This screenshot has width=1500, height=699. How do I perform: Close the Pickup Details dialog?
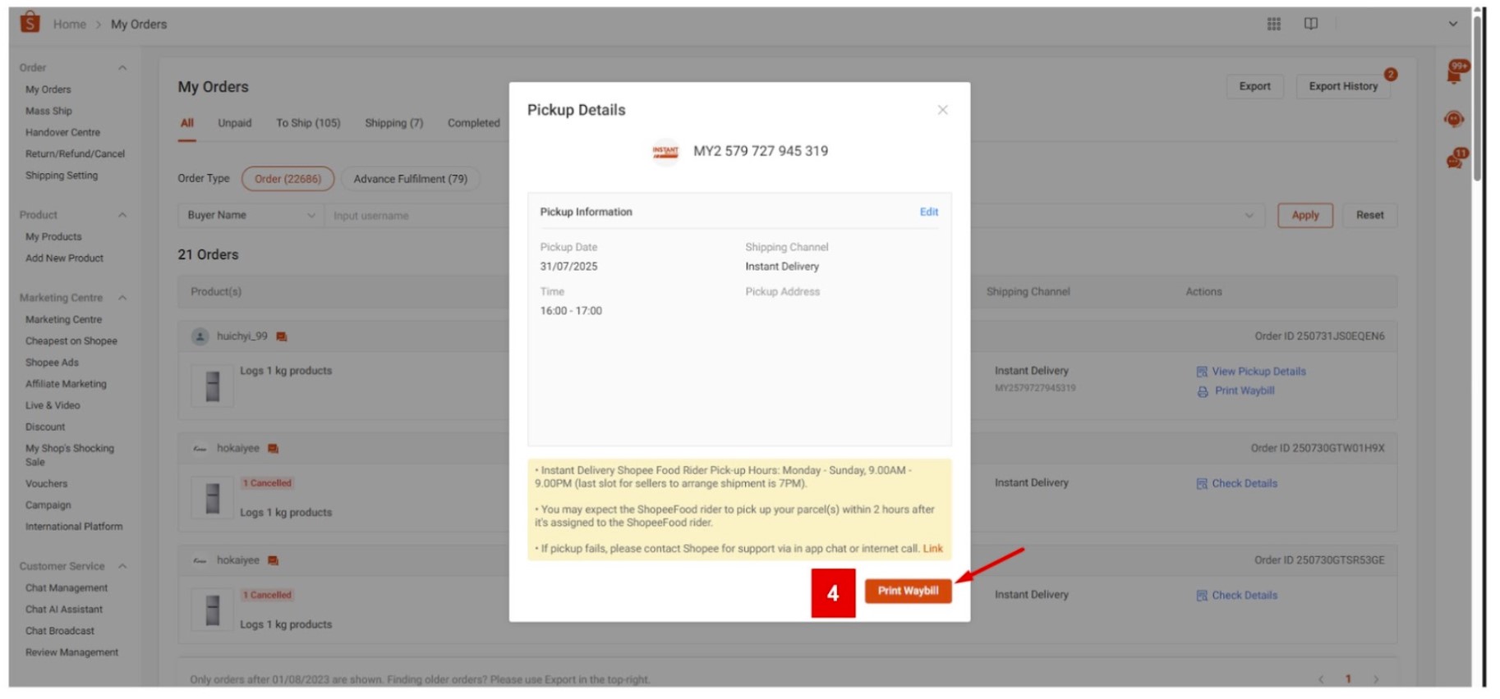(942, 110)
